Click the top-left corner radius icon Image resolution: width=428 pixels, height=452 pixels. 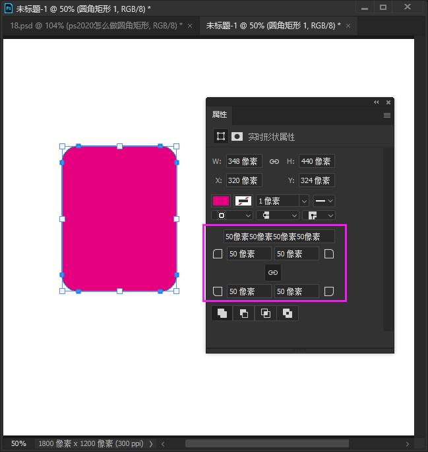[x=218, y=254]
